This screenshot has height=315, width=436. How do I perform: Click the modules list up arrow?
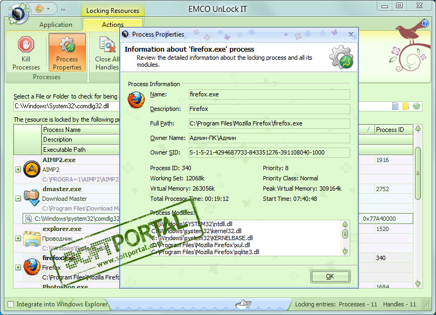(345, 224)
